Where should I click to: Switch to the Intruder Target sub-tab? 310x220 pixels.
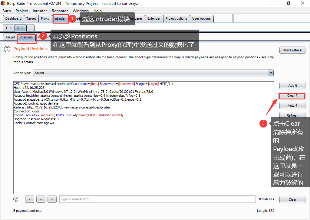coord(10,37)
